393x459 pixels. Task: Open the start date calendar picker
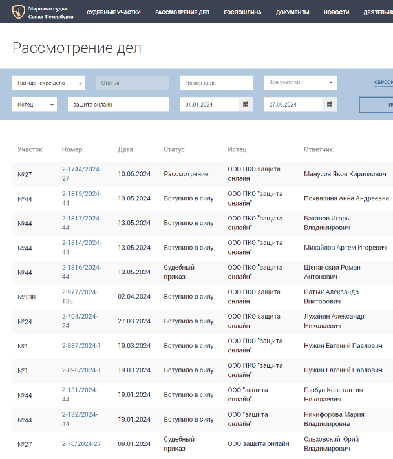coord(246,104)
